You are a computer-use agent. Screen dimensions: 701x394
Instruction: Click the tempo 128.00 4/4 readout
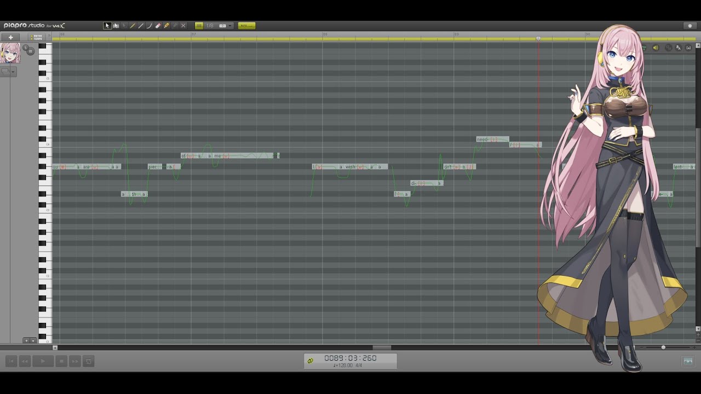tap(348, 365)
